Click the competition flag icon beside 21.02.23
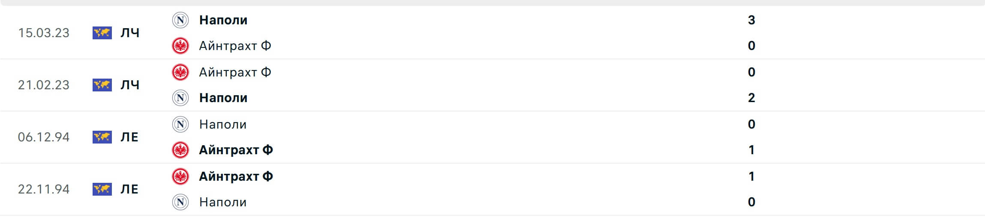This screenshot has width=985, height=217. (x=102, y=85)
